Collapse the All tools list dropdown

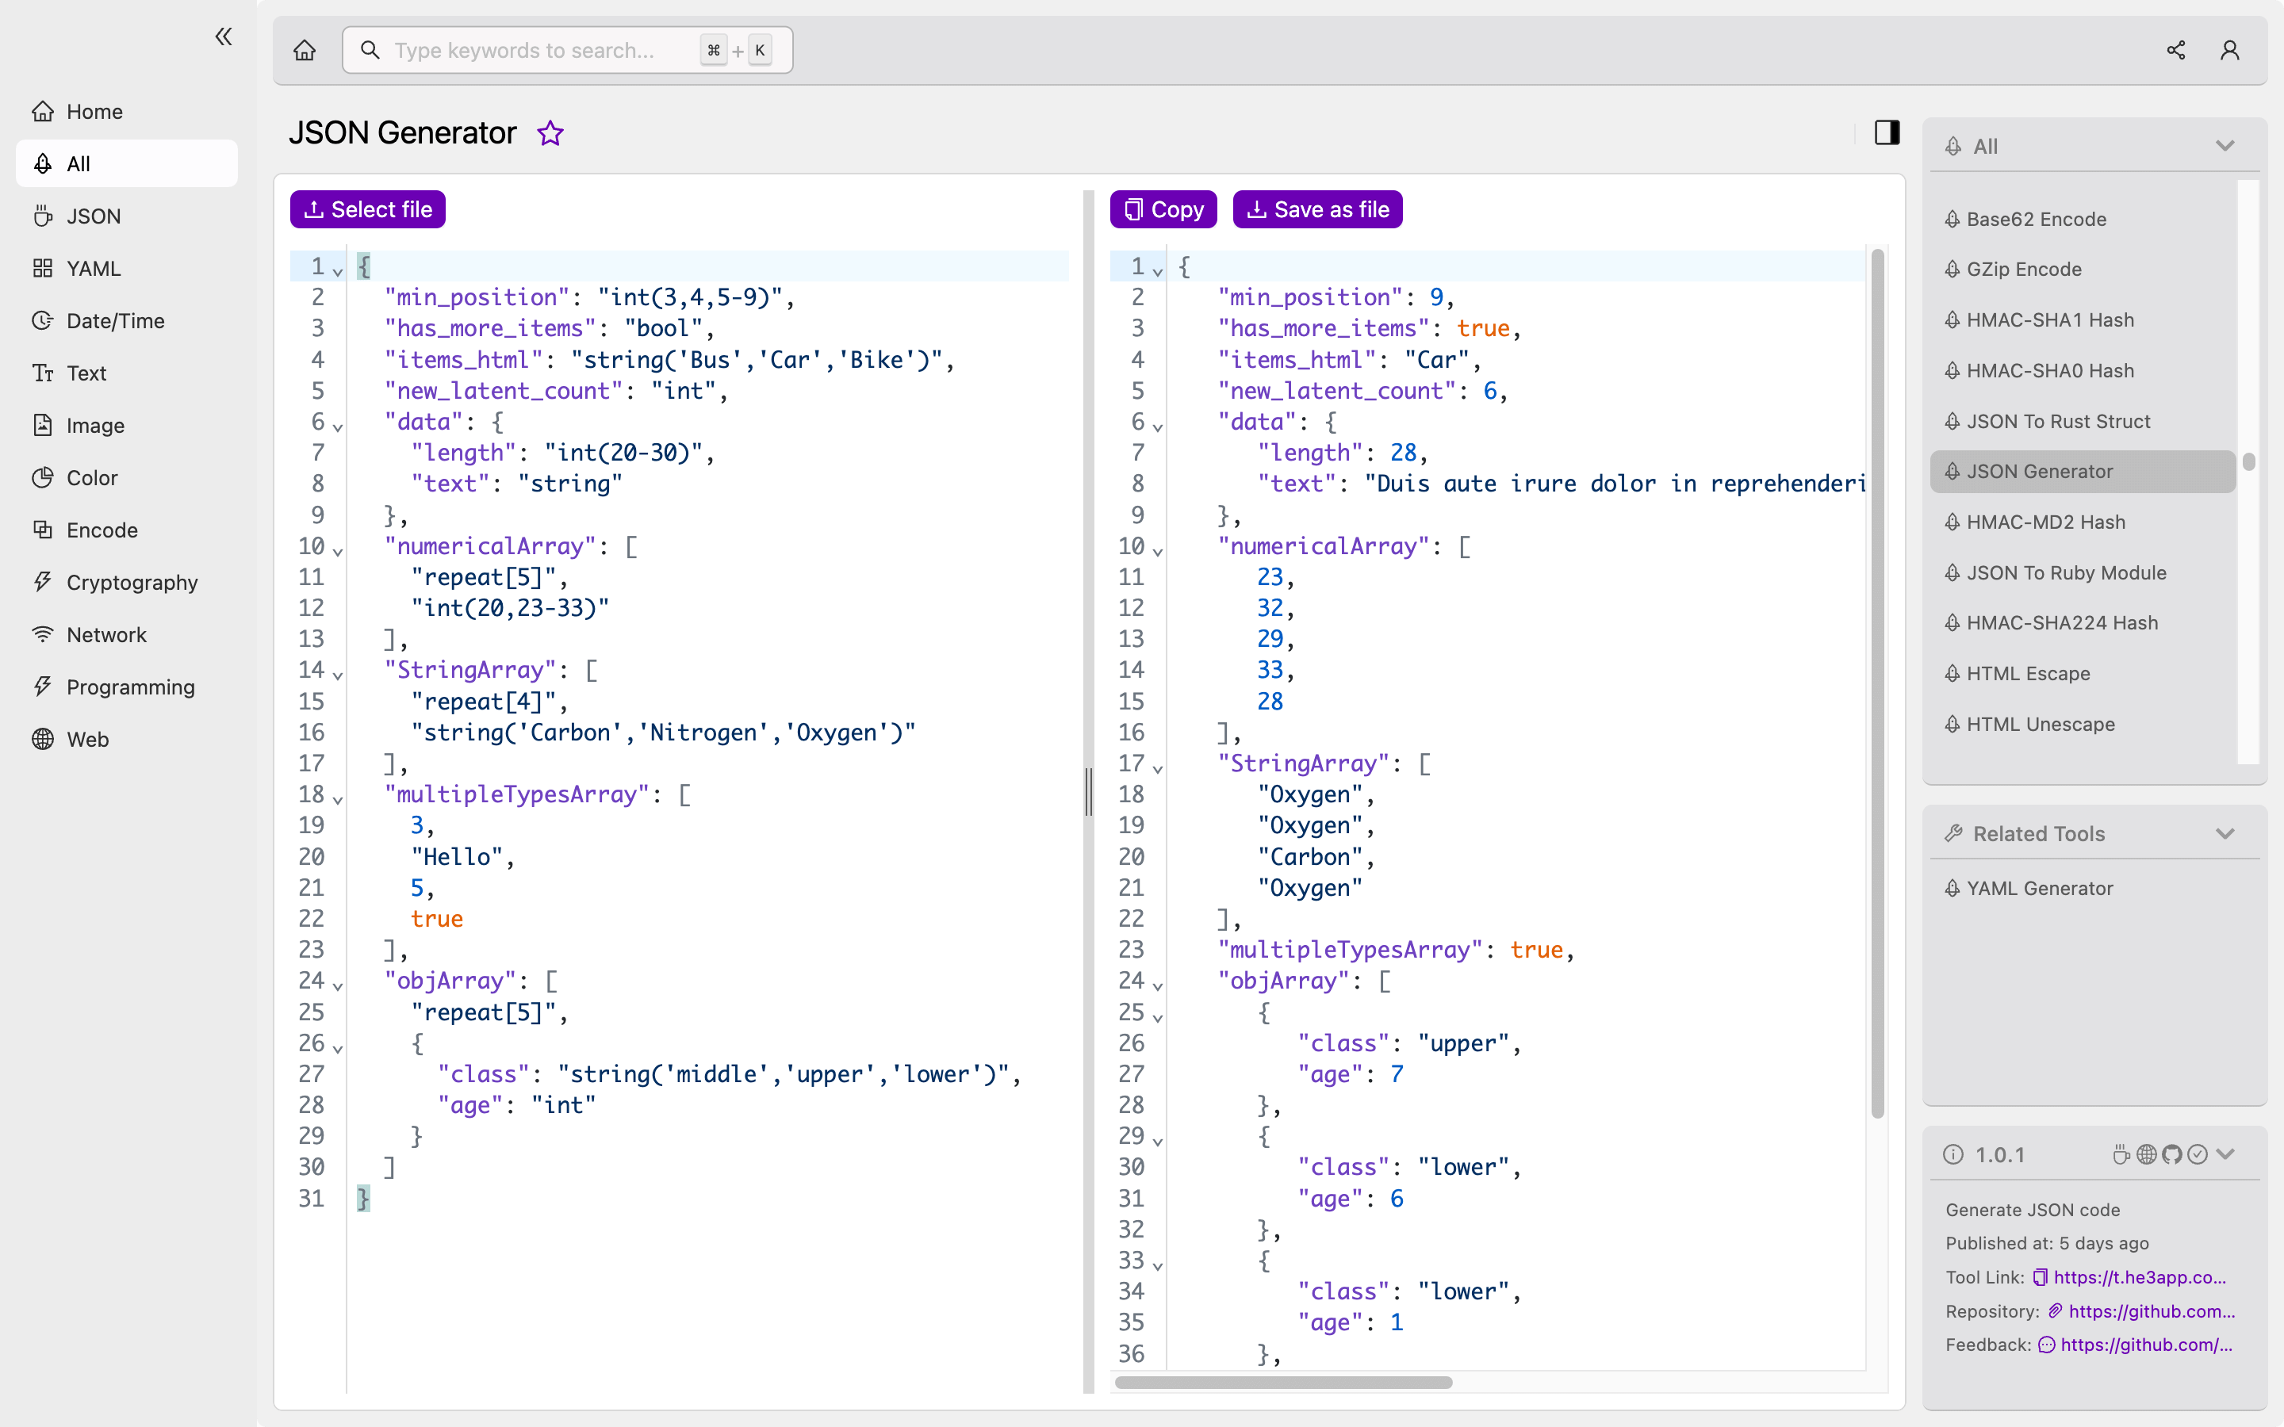pyautogui.click(x=2225, y=147)
